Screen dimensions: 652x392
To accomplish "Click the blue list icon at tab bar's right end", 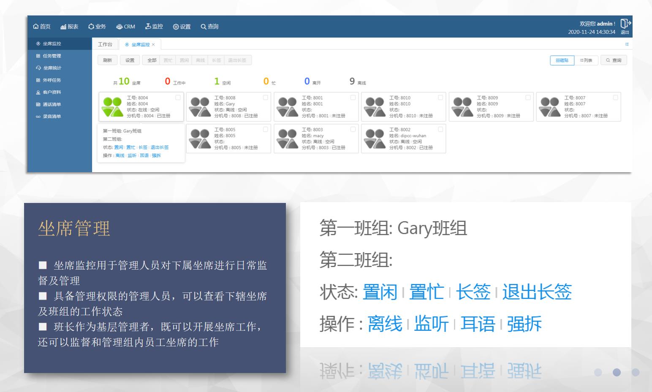I will pyautogui.click(x=627, y=44).
